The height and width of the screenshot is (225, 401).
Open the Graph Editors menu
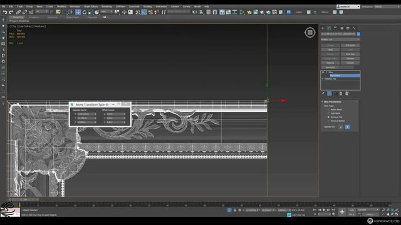tap(91, 6)
